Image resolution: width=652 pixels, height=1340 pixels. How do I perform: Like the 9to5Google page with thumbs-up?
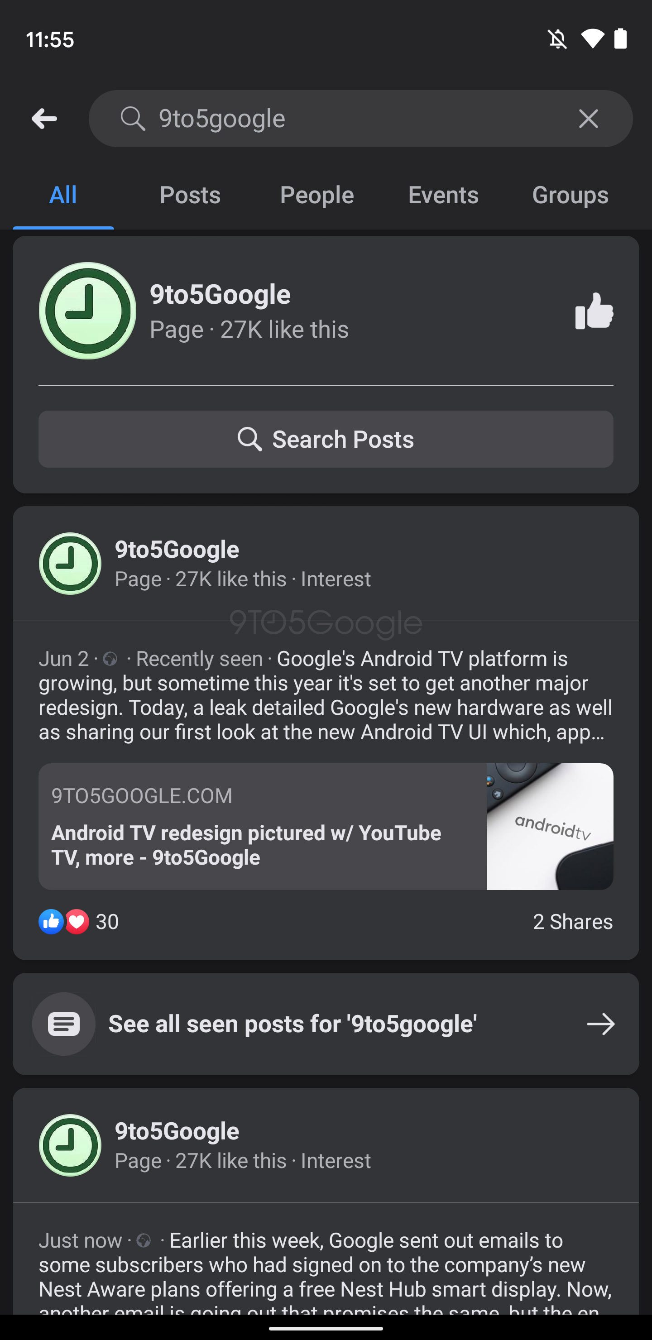click(594, 311)
